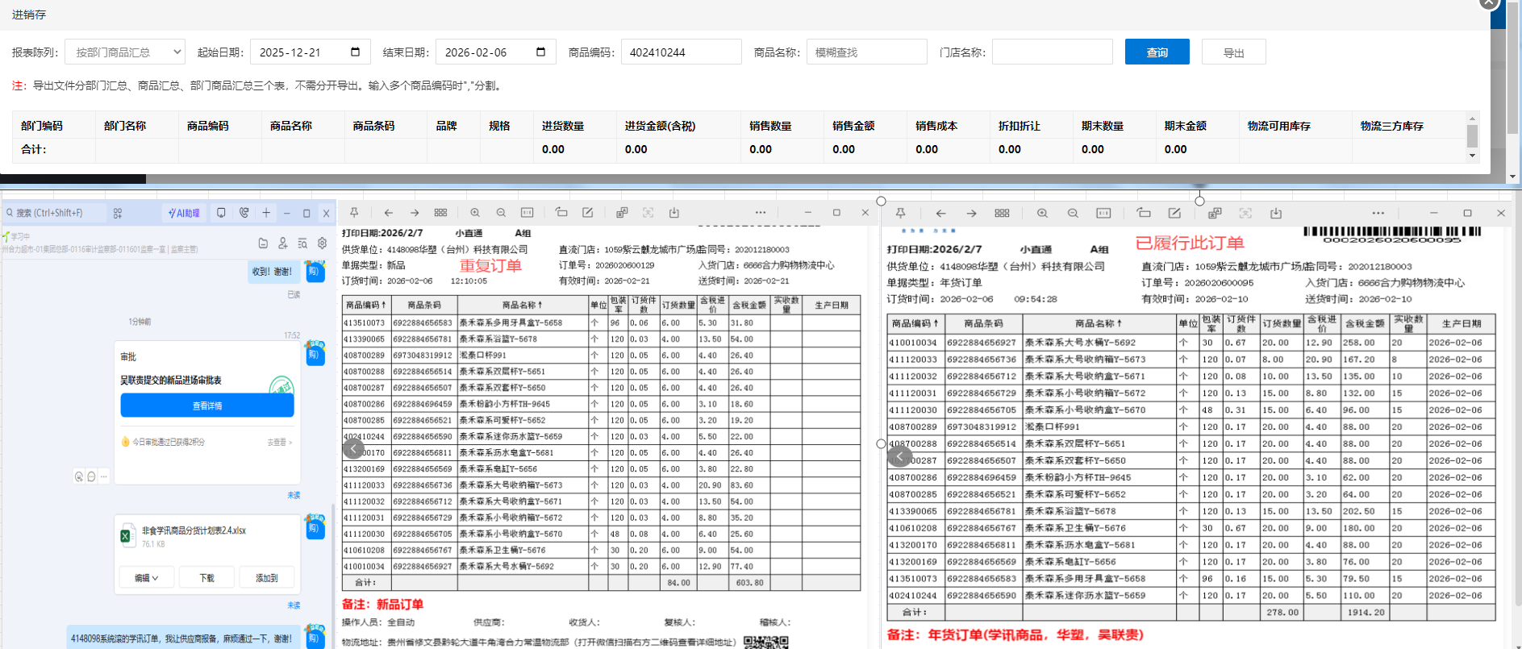Screen dimensions: 1522x649
Task: Open the 起始日期 calendar picker
Action: point(355,52)
